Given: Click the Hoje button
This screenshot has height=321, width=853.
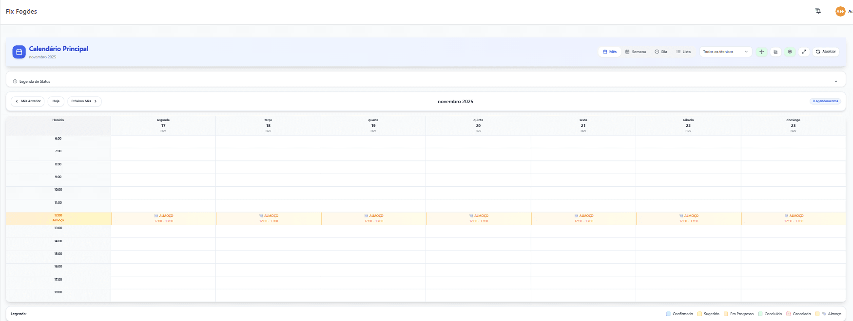Looking at the screenshot, I should click(56, 101).
